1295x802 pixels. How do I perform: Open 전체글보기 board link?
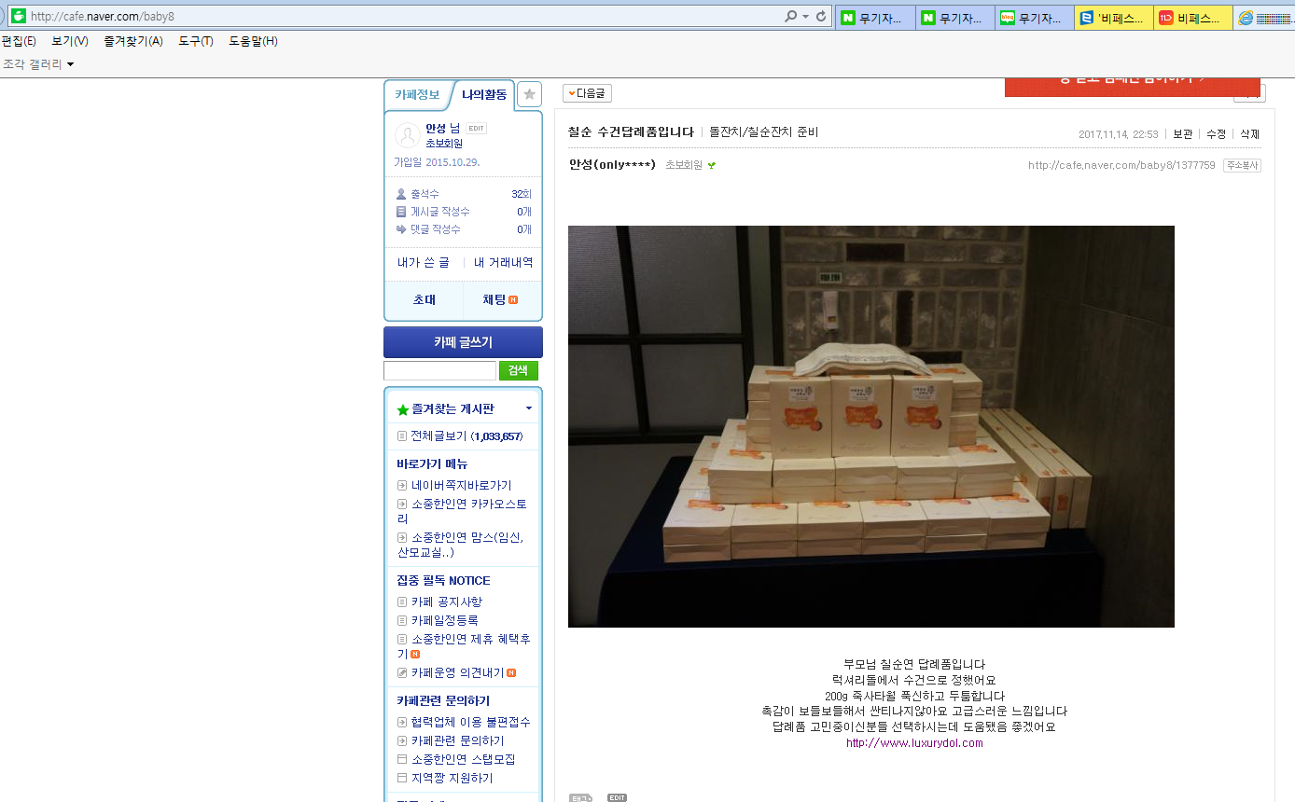(466, 436)
